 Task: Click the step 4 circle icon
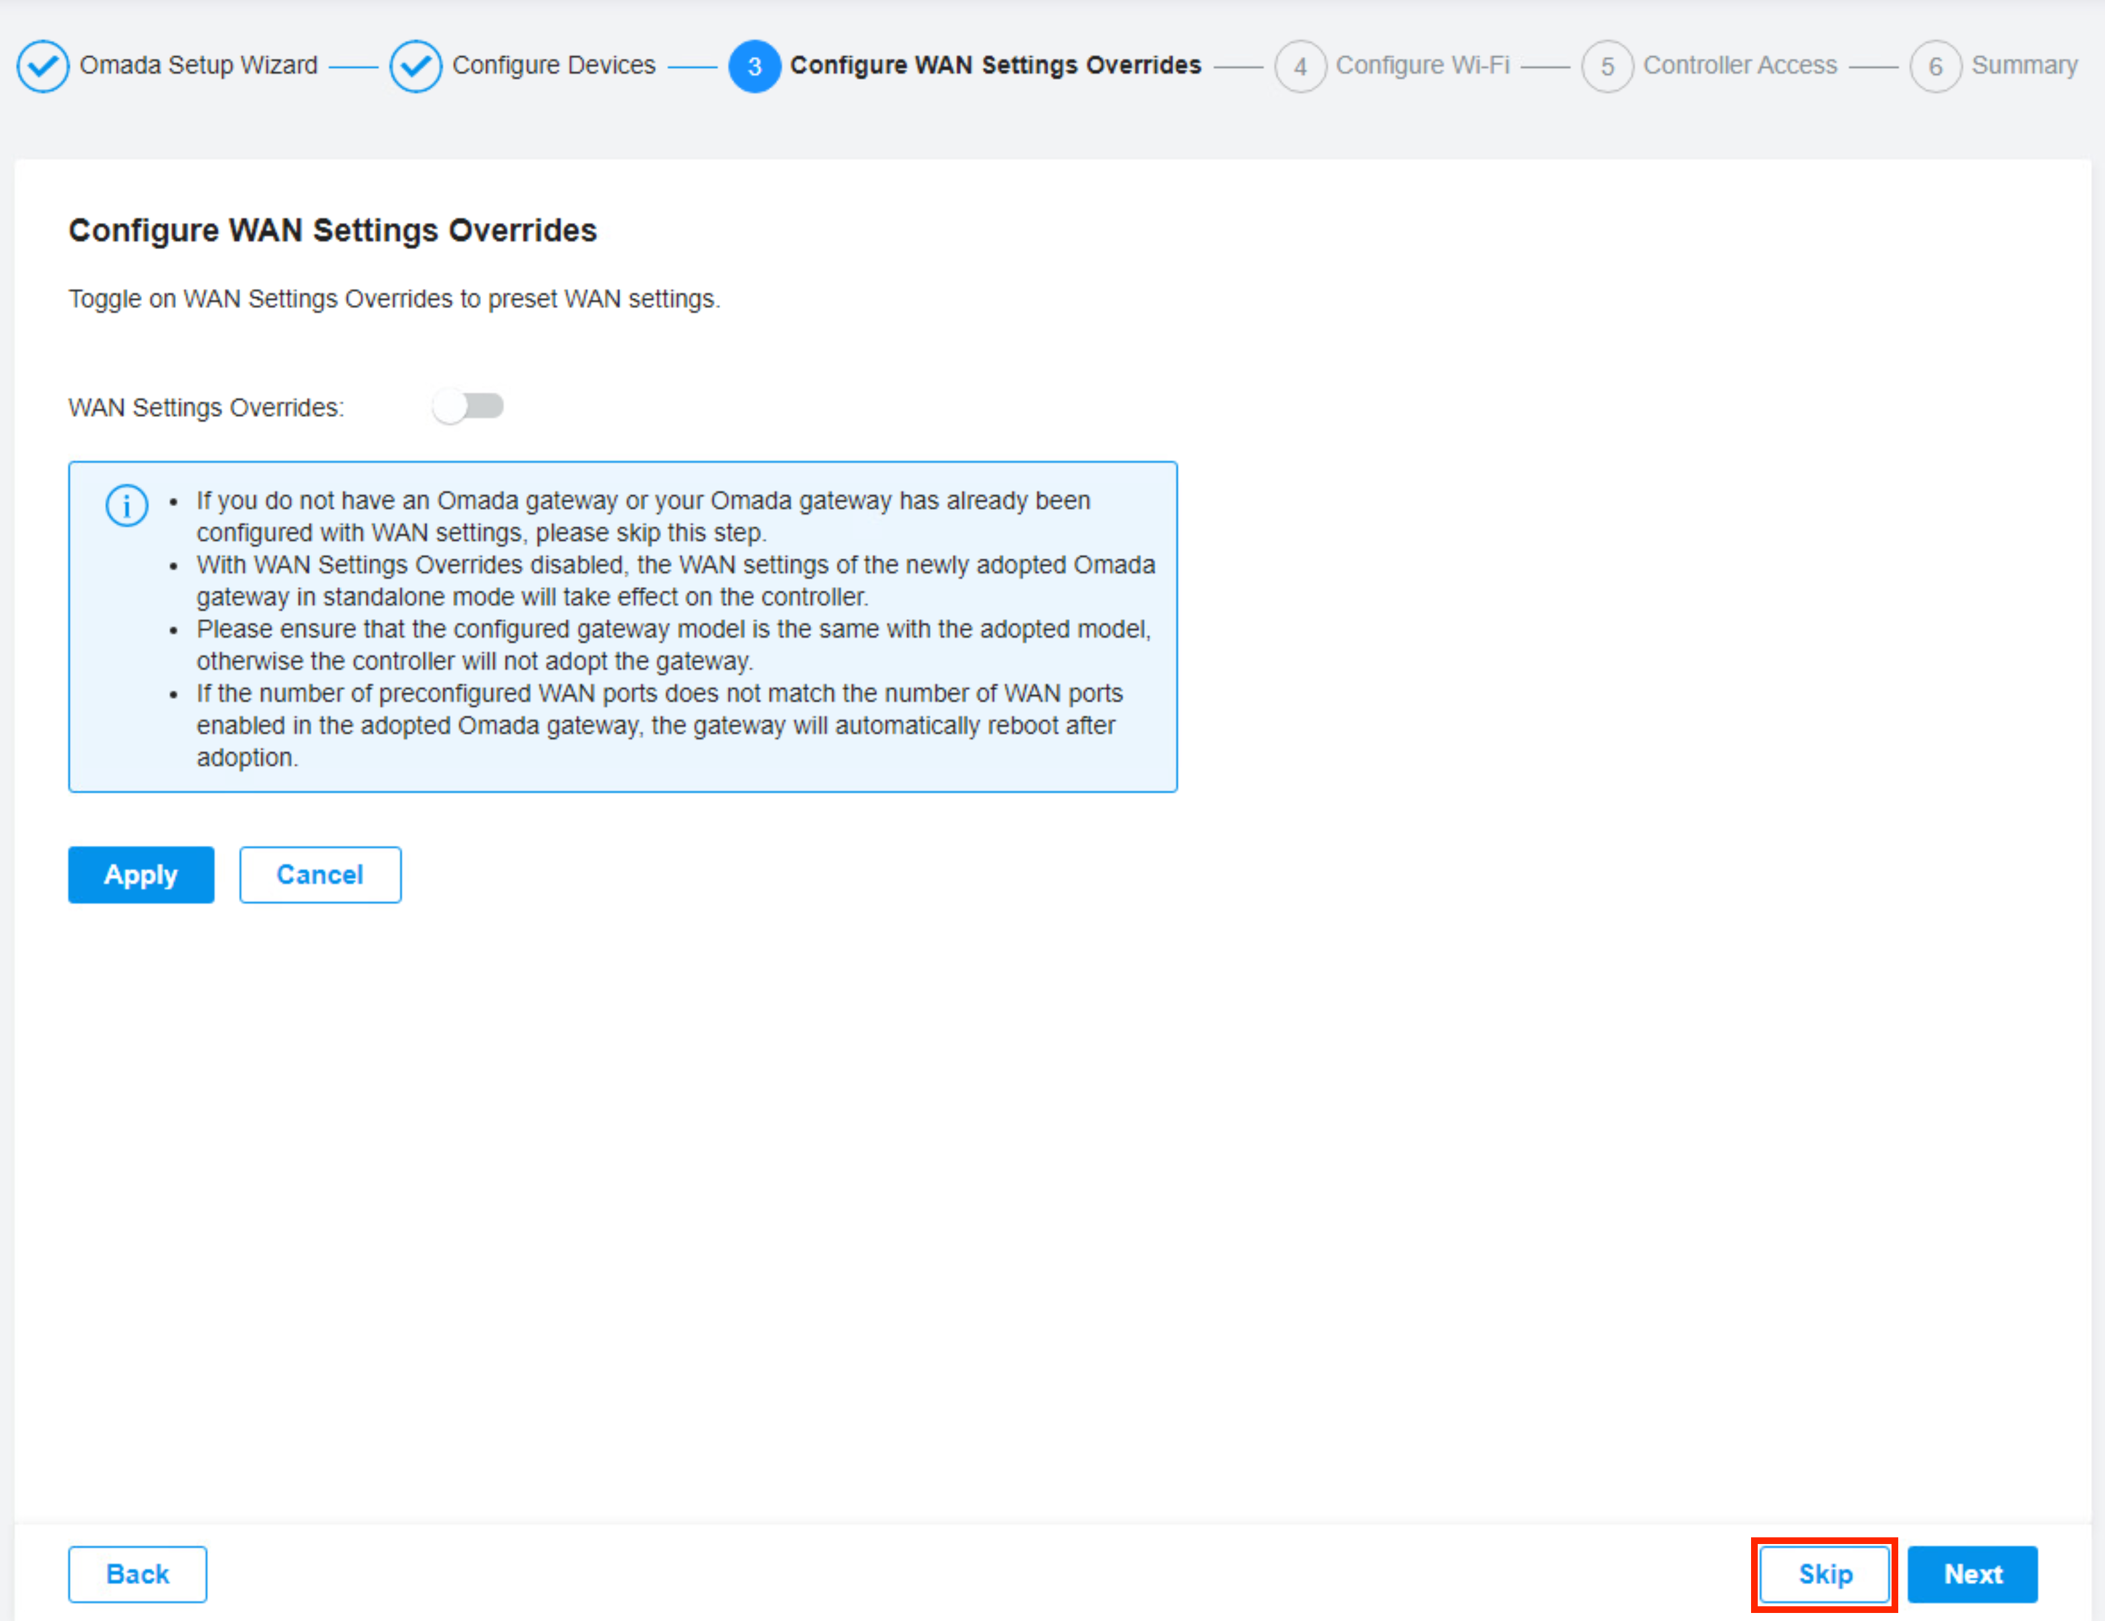(x=1299, y=66)
